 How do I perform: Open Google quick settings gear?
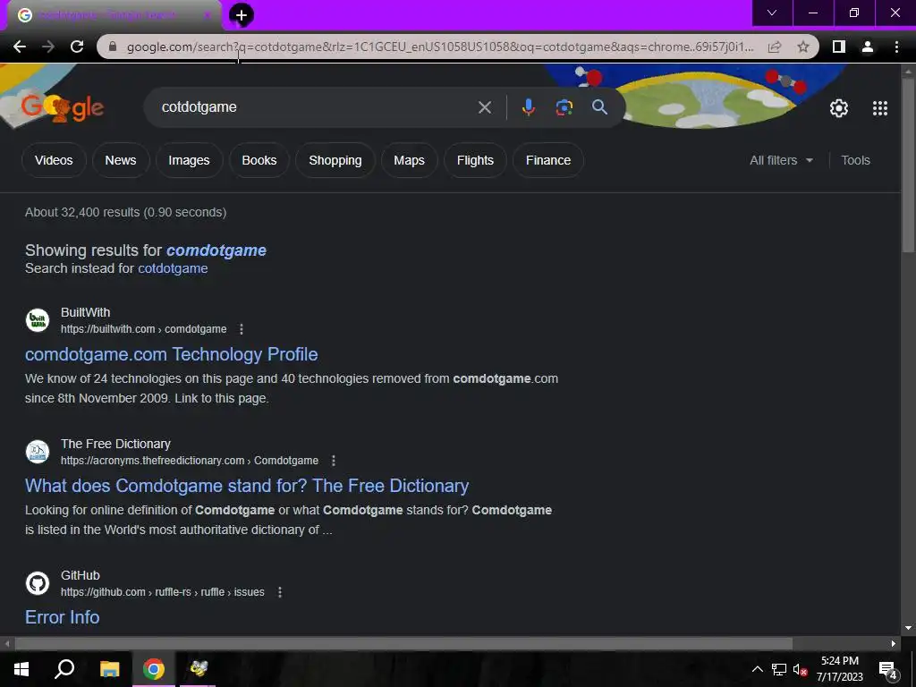(839, 108)
